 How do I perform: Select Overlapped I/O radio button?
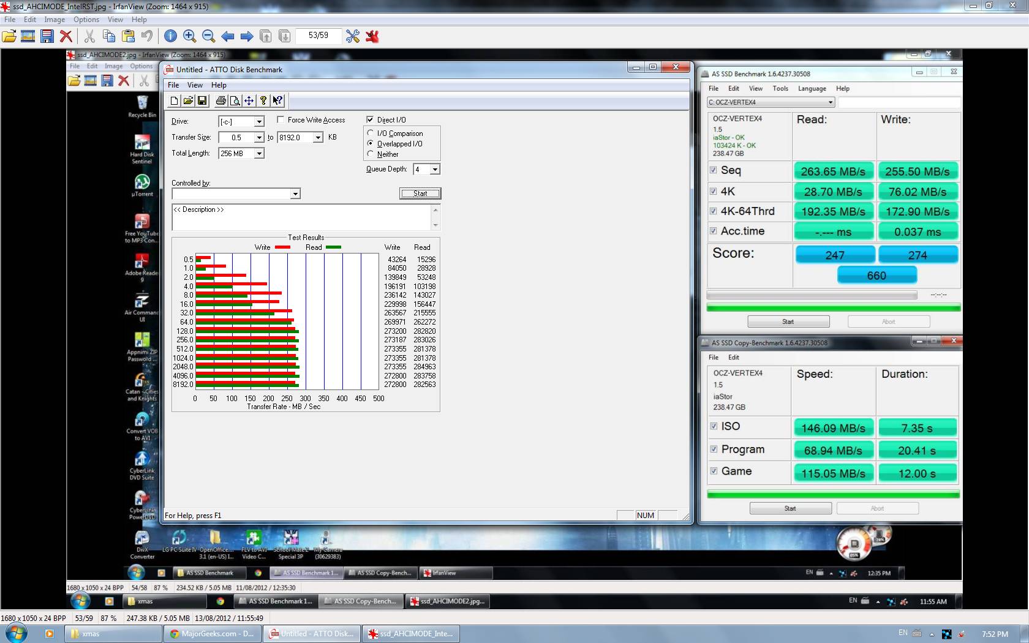(x=370, y=143)
